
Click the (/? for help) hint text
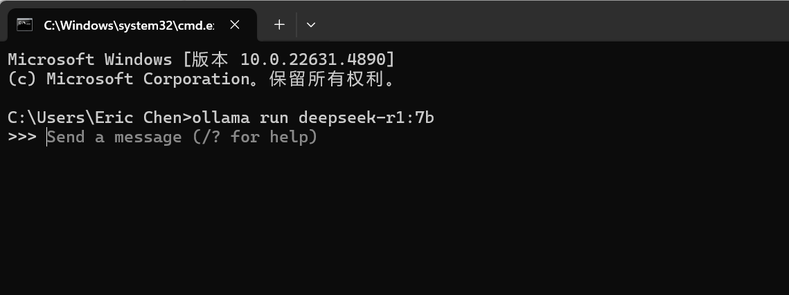click(254, 137)
